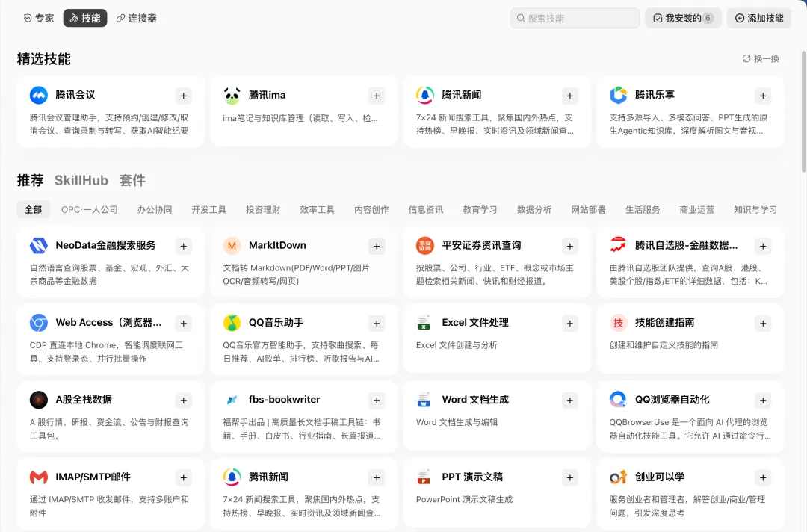
Task: Click the PPT 演示文稿 icon
Action: tap(424, 477)
